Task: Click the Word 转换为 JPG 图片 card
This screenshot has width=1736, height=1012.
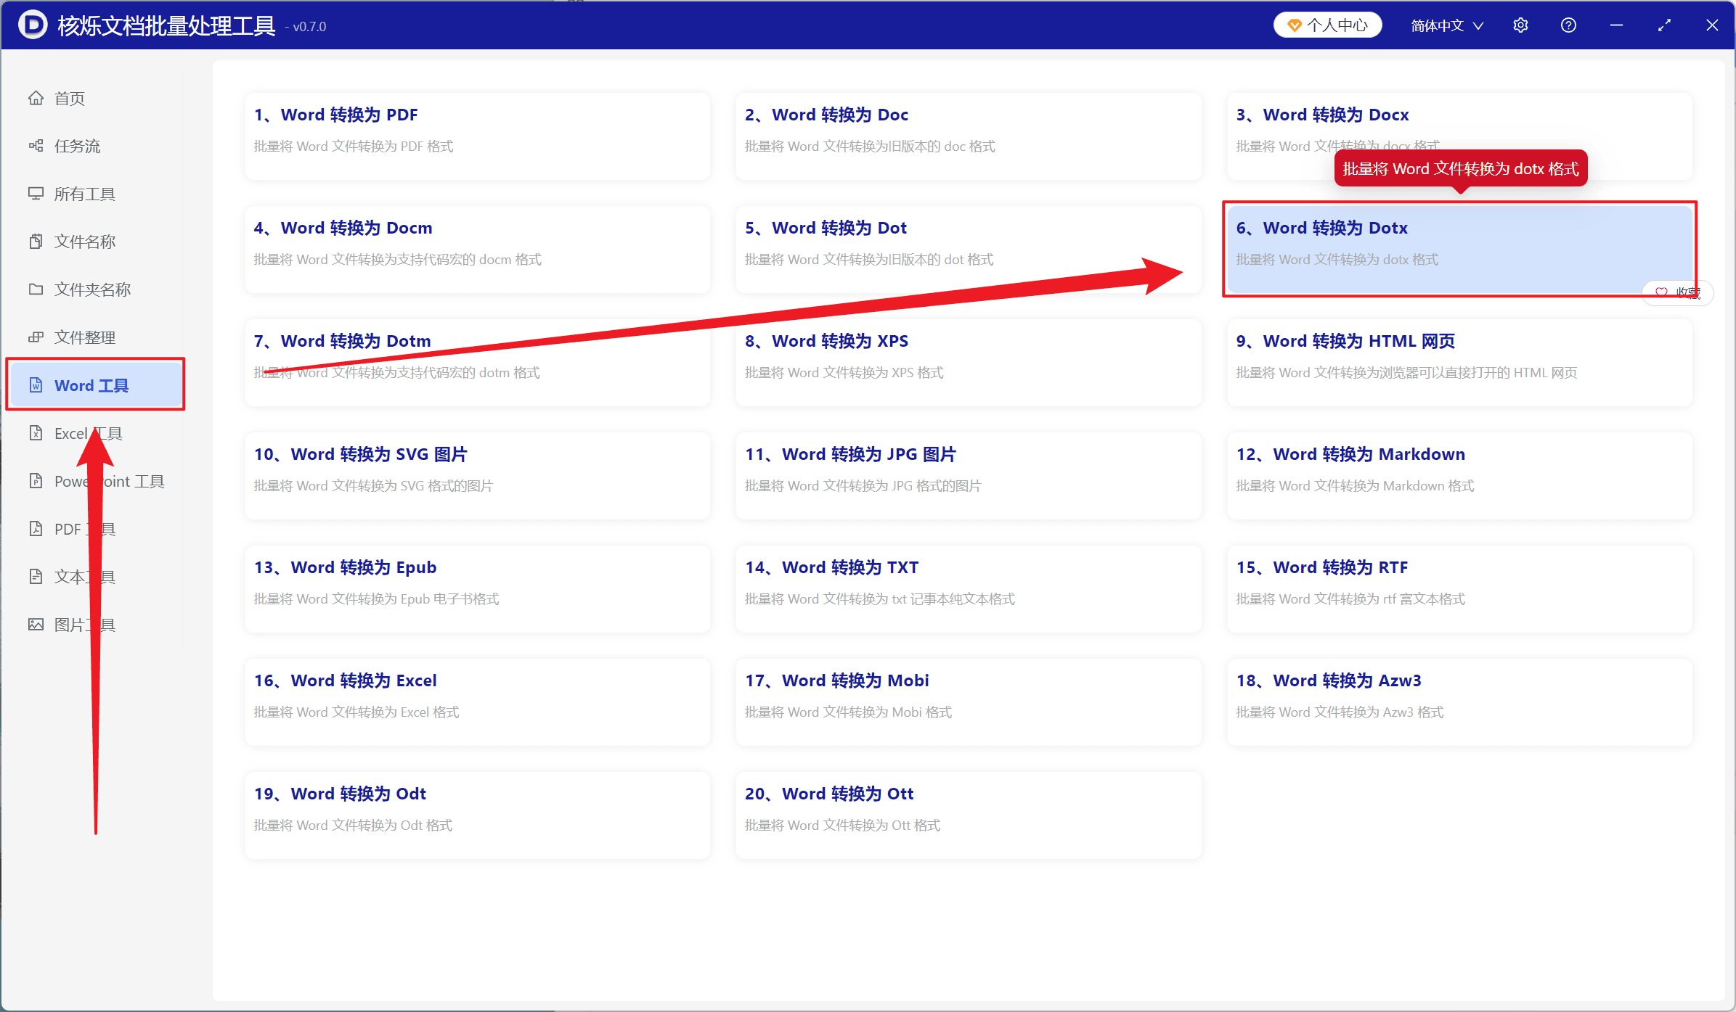Action: click(968, 475)
